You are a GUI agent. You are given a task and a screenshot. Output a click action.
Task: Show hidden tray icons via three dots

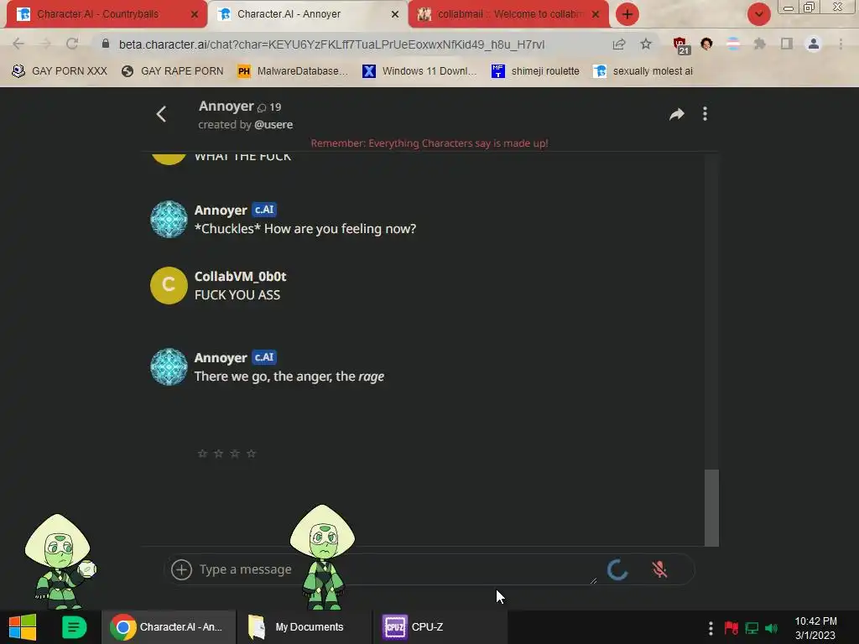coord(711,627)
